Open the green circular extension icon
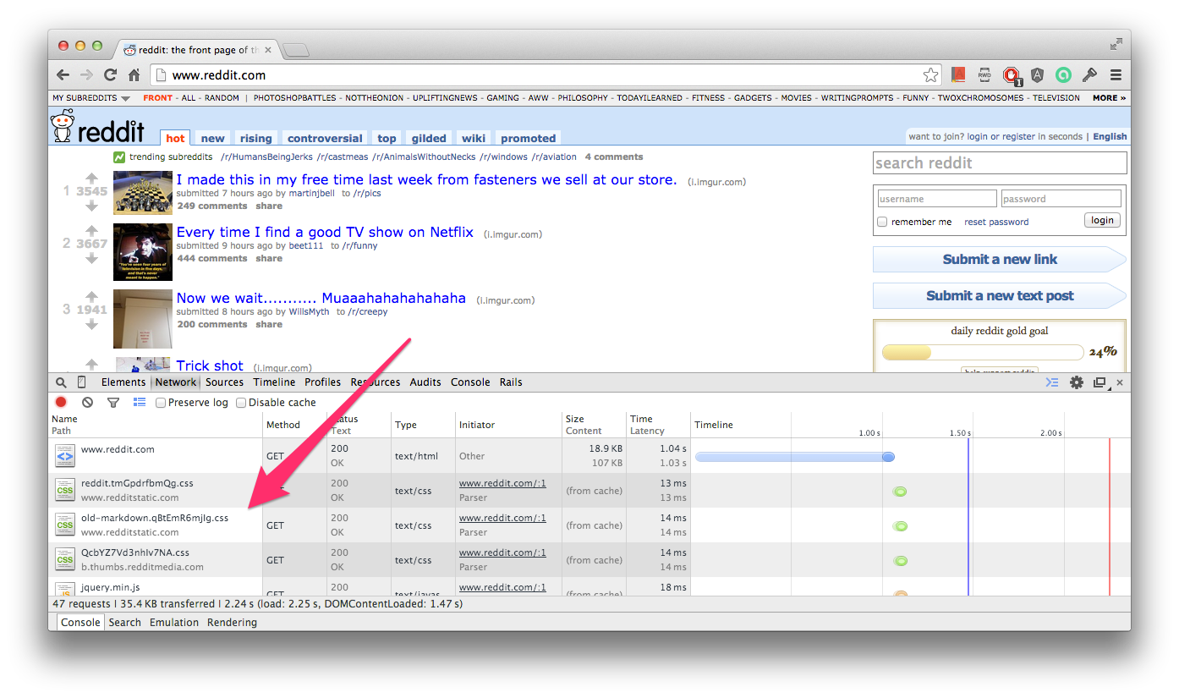 click(x=1063, y=74)
